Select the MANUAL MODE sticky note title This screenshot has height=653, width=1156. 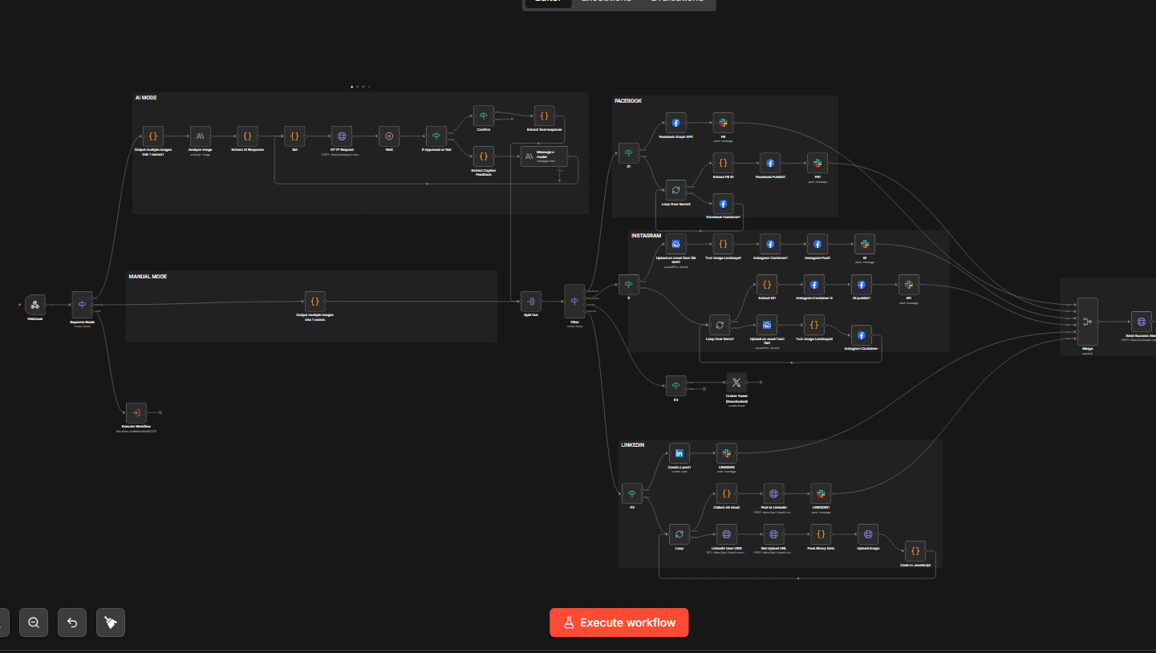148,277
